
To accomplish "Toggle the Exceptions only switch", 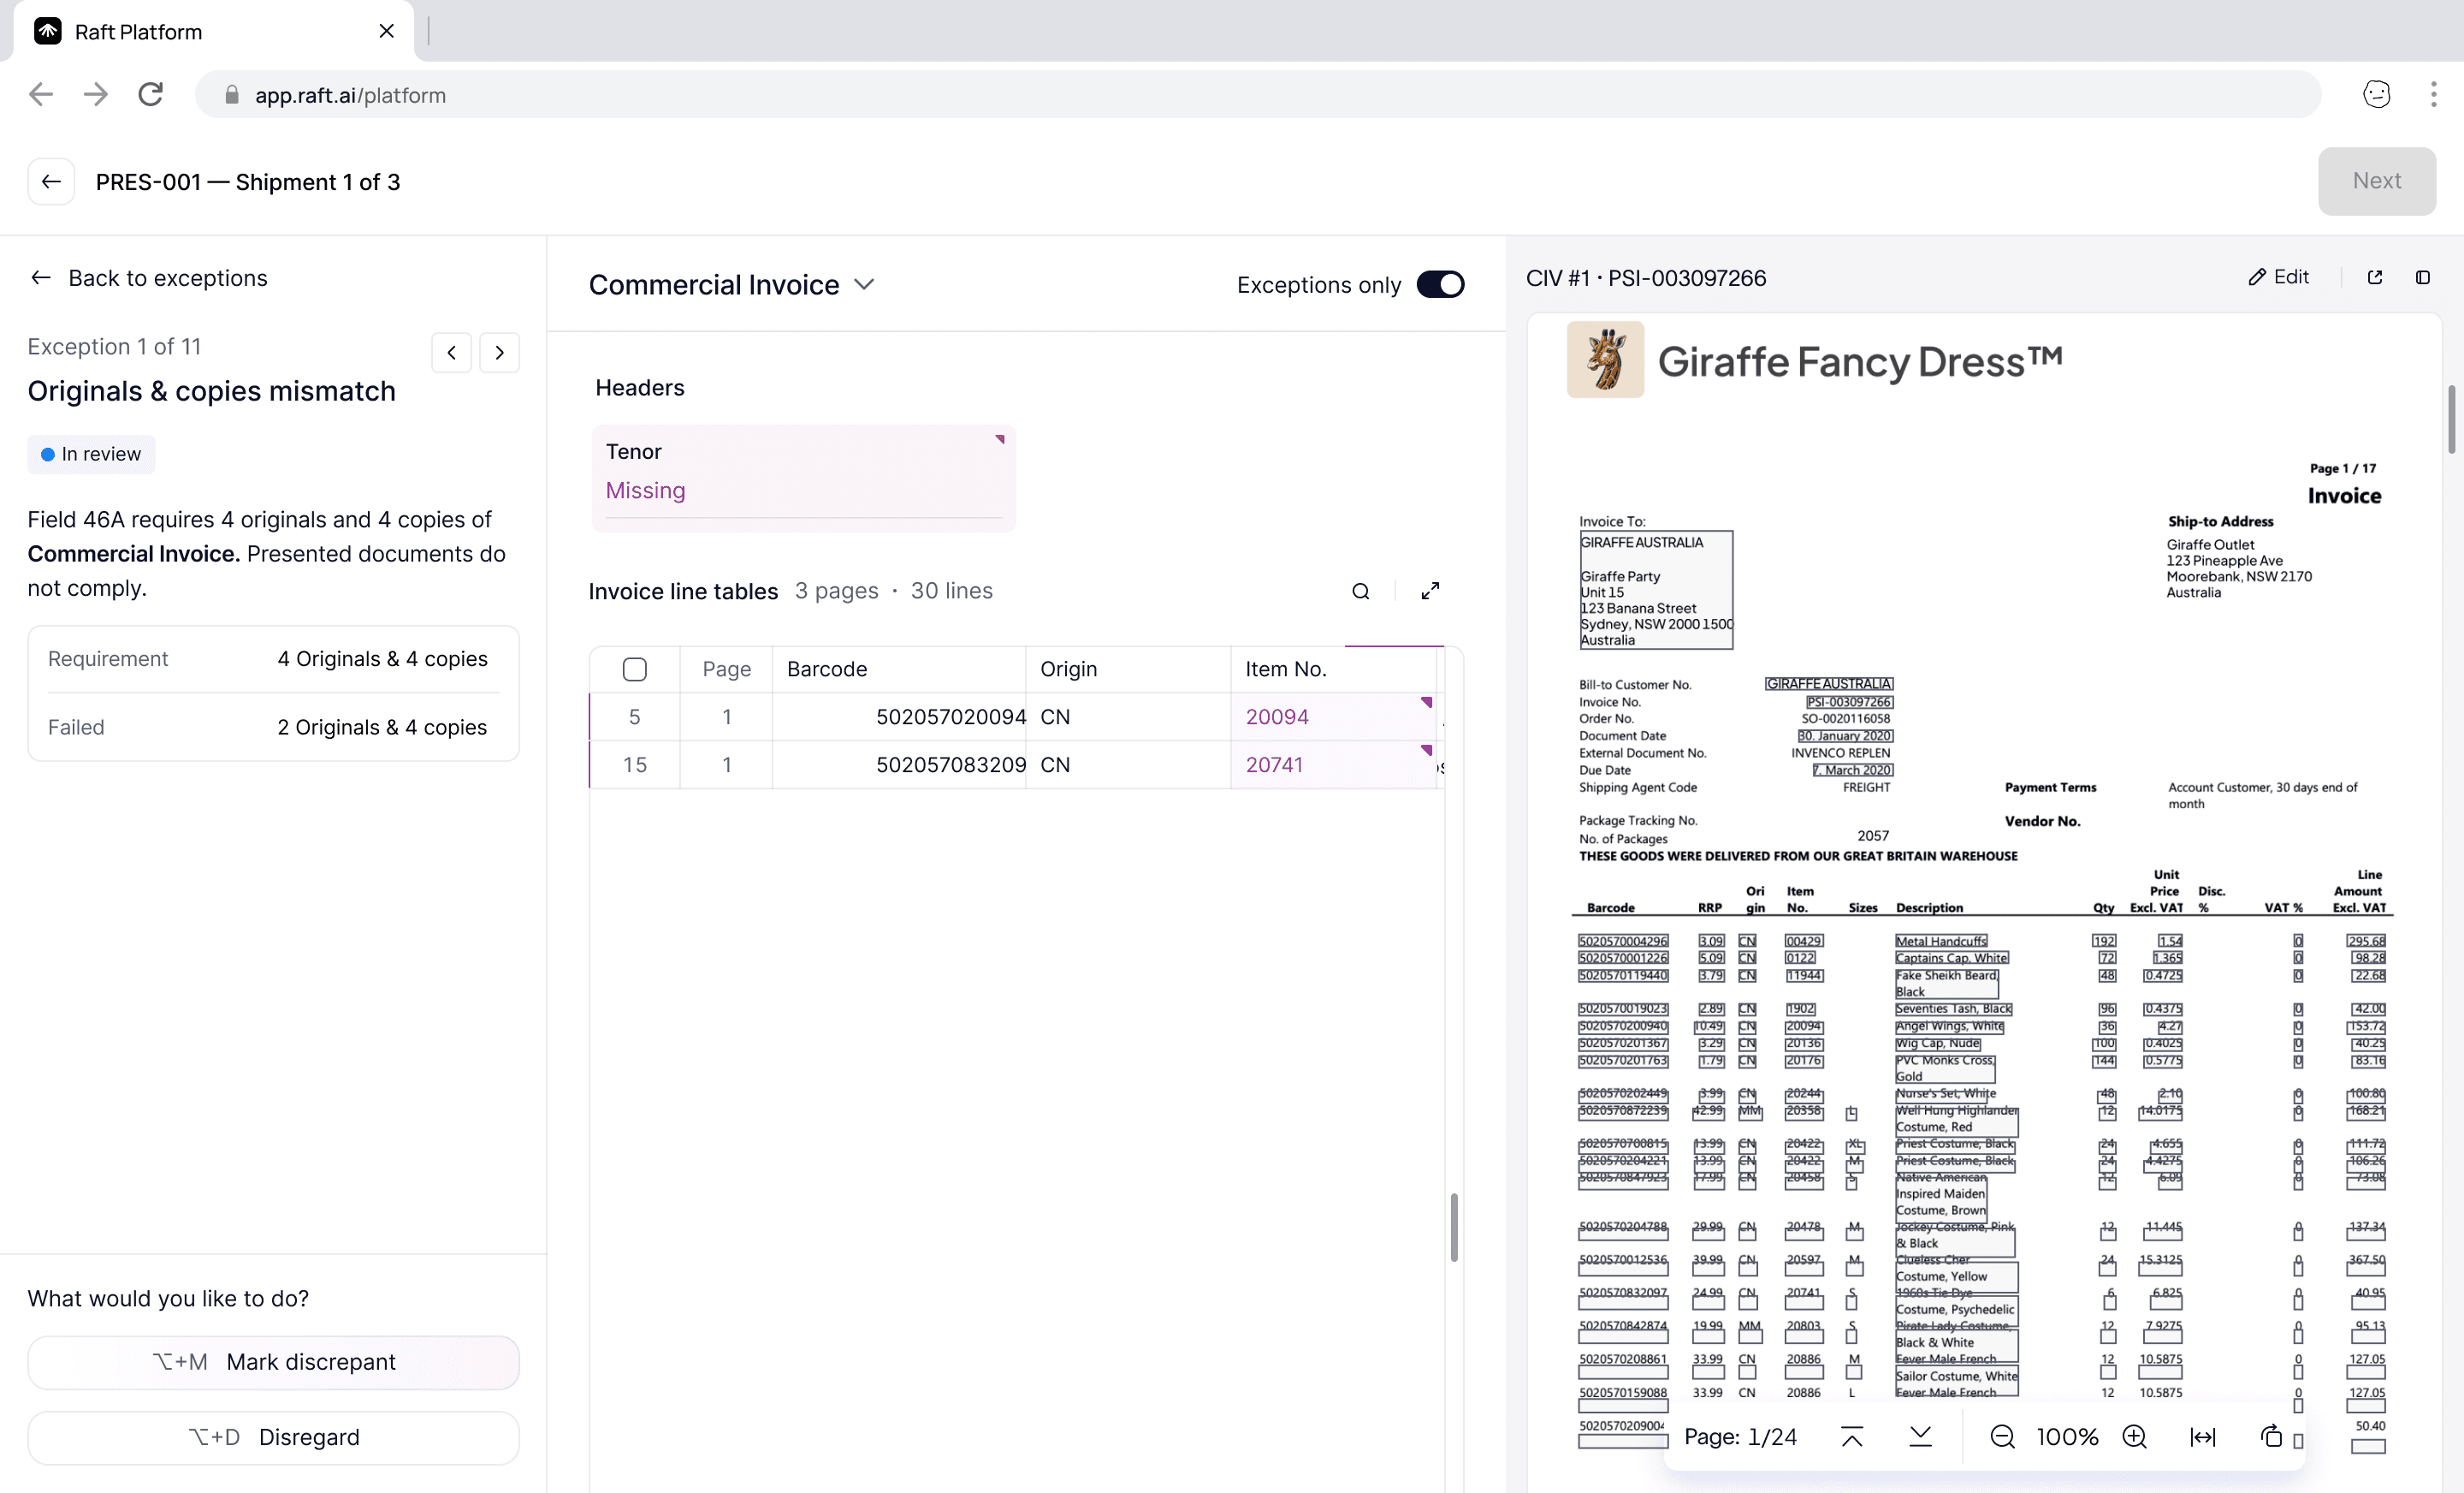I will [x=1440, y=285].
